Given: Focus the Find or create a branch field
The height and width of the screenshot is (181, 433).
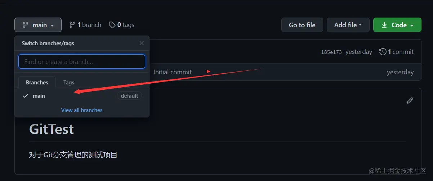Looking at the screenshot, I should tap(82, 62).
